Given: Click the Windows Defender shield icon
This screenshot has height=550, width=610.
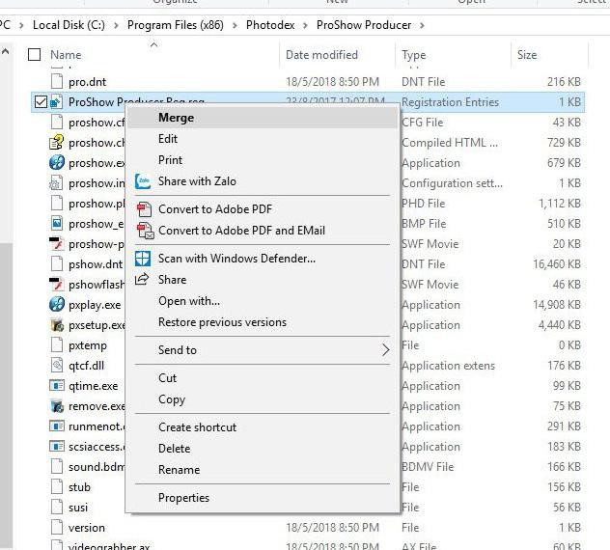Looking at the screenshot, I should point(143,259).
